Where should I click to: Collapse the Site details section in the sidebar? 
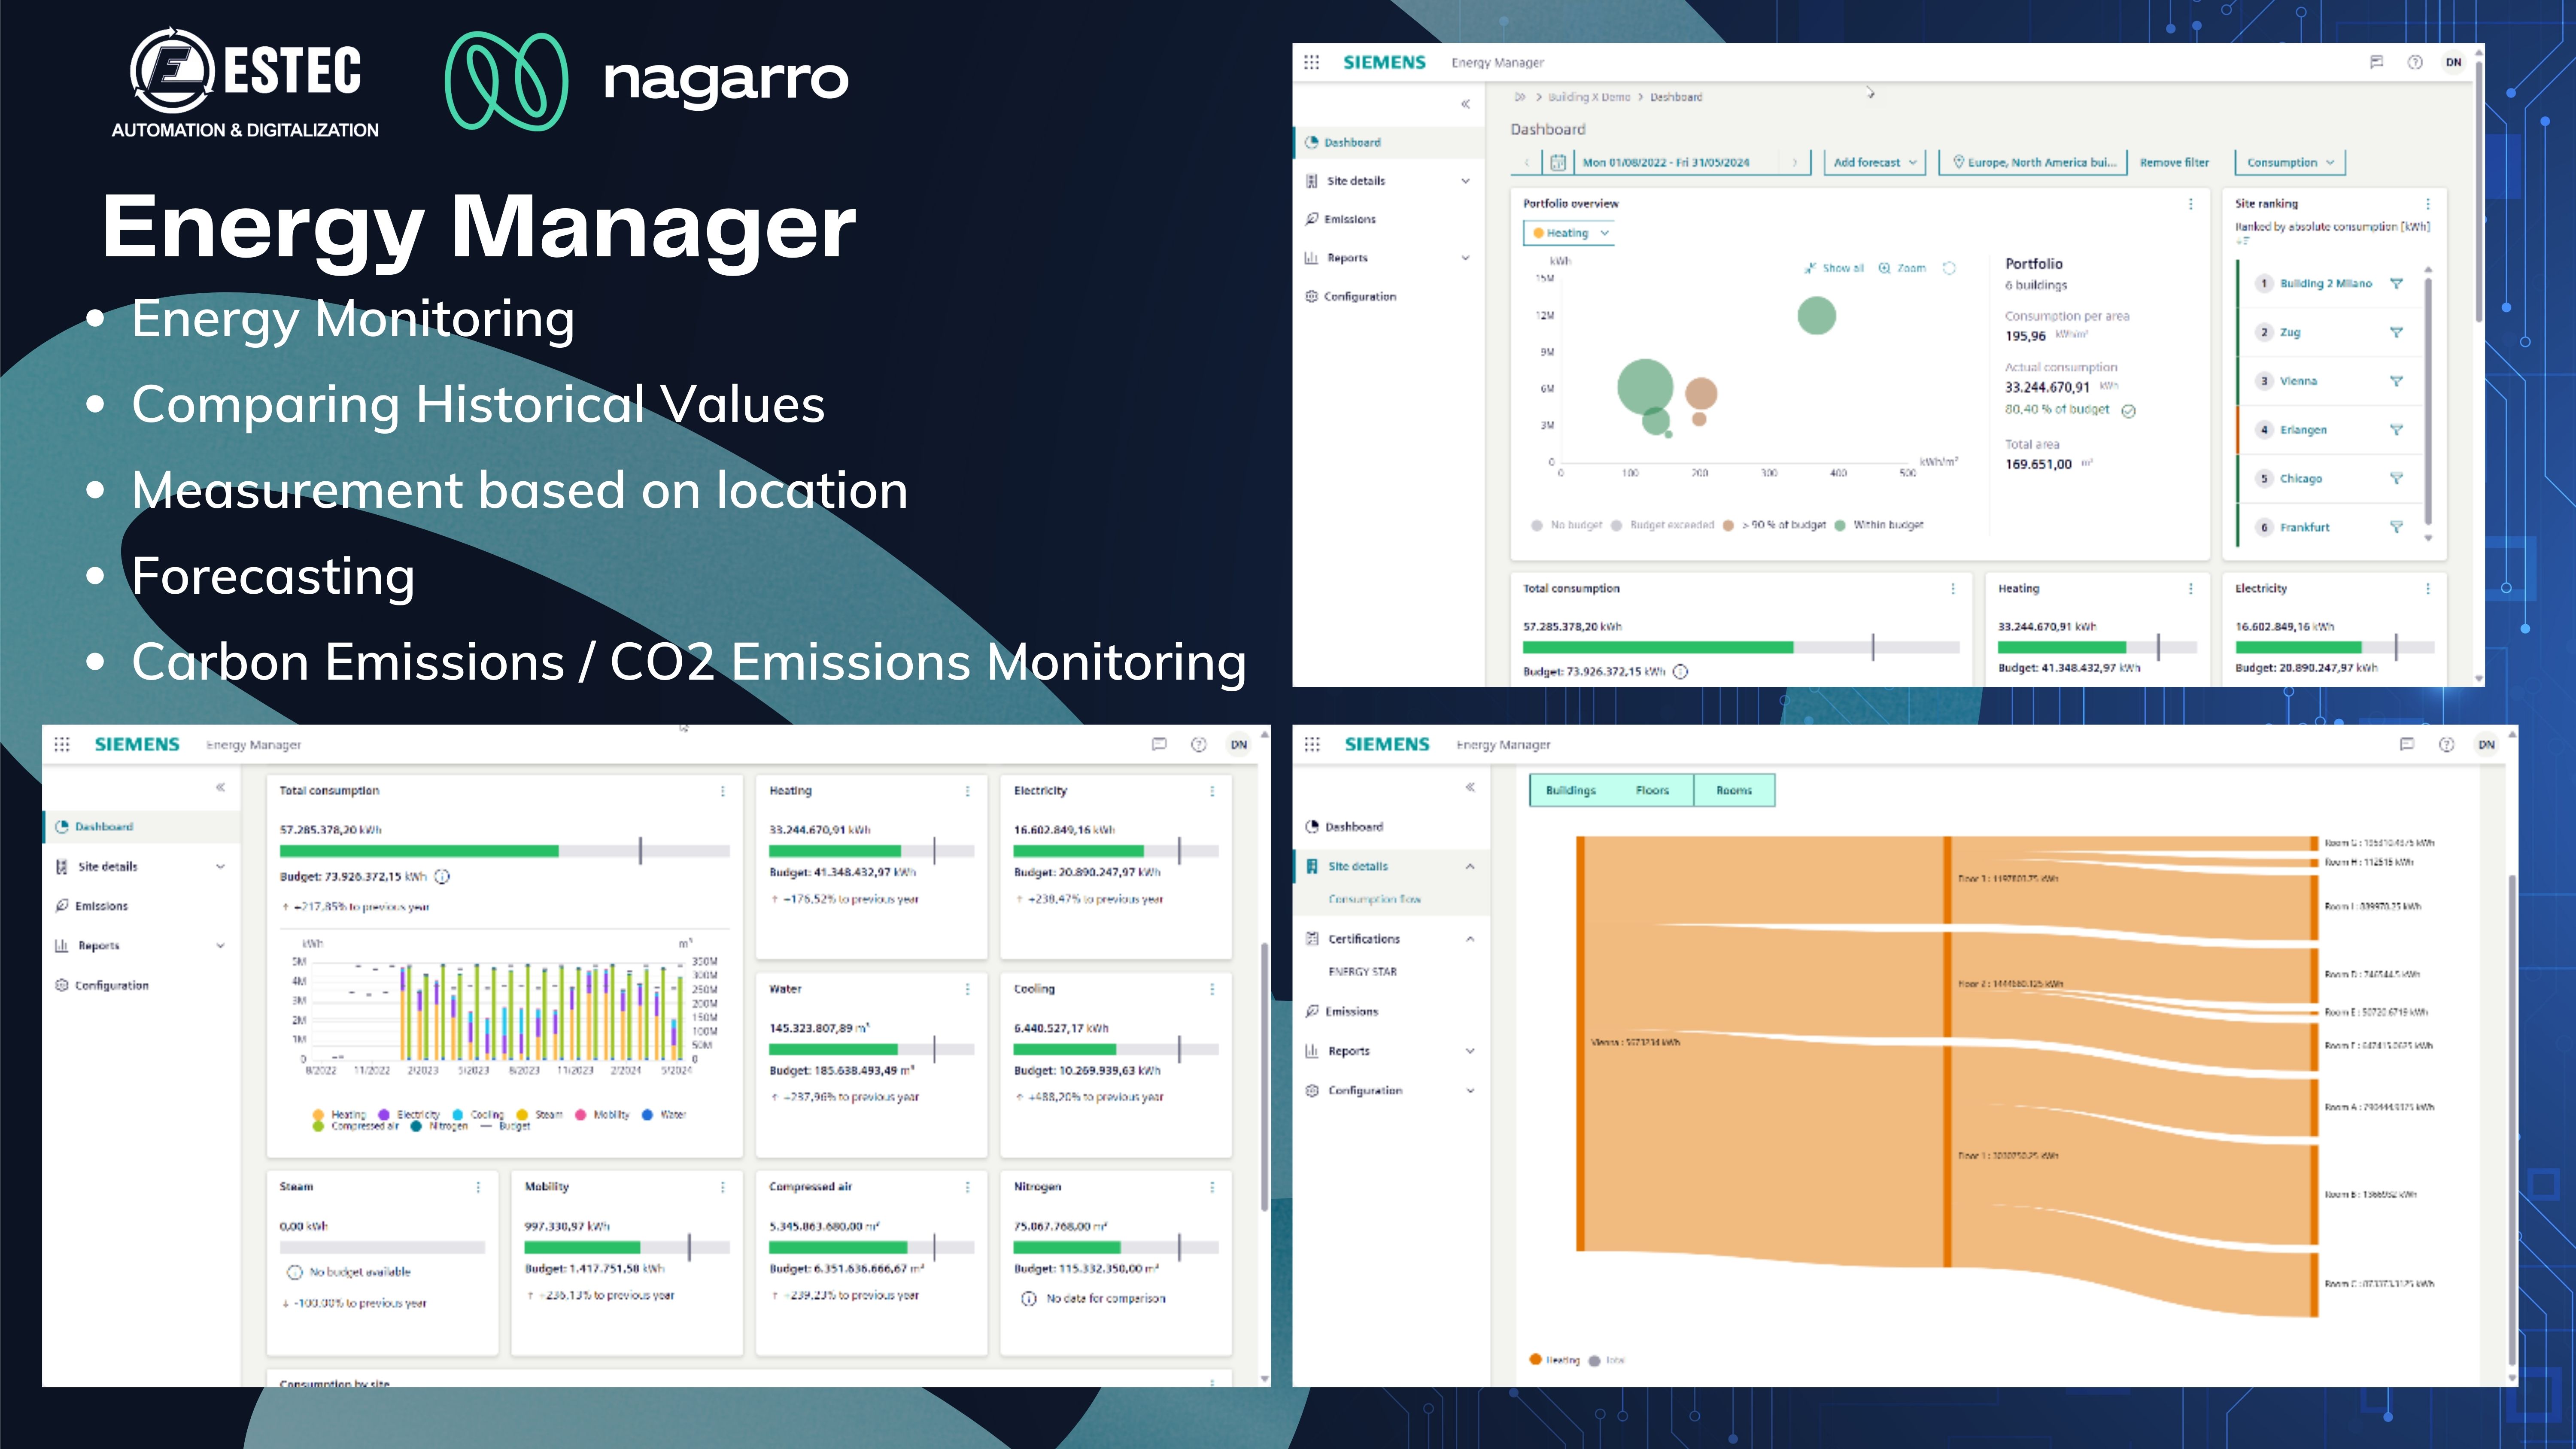tap(1470, 865)
